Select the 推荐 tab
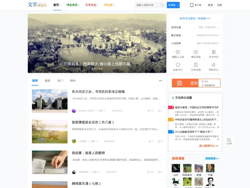The width and height of the screenshot is (250, 188). [35, 80]
